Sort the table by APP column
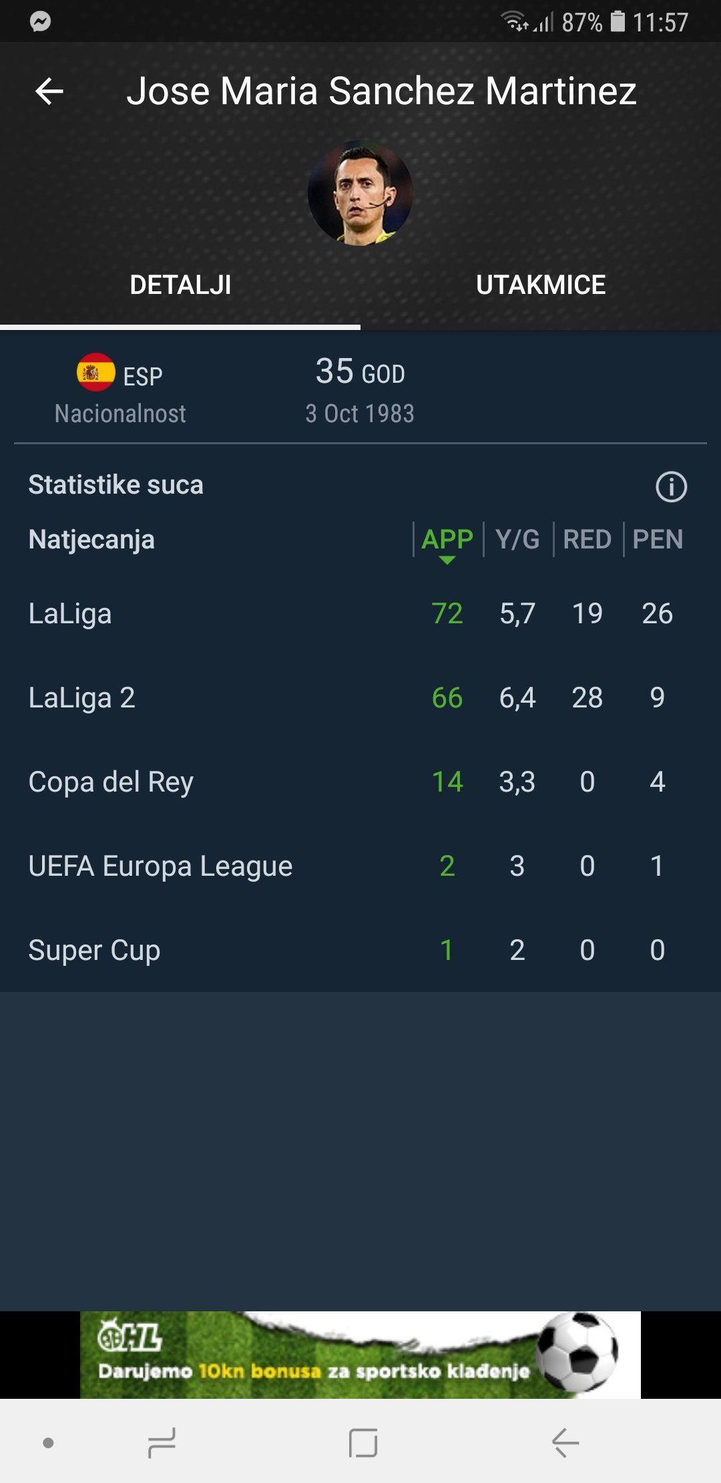The image size is (721, 1483). (447, 540)
